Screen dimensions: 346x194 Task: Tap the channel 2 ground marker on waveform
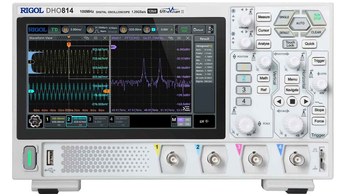pyautogui.click(x=31, y=91)
